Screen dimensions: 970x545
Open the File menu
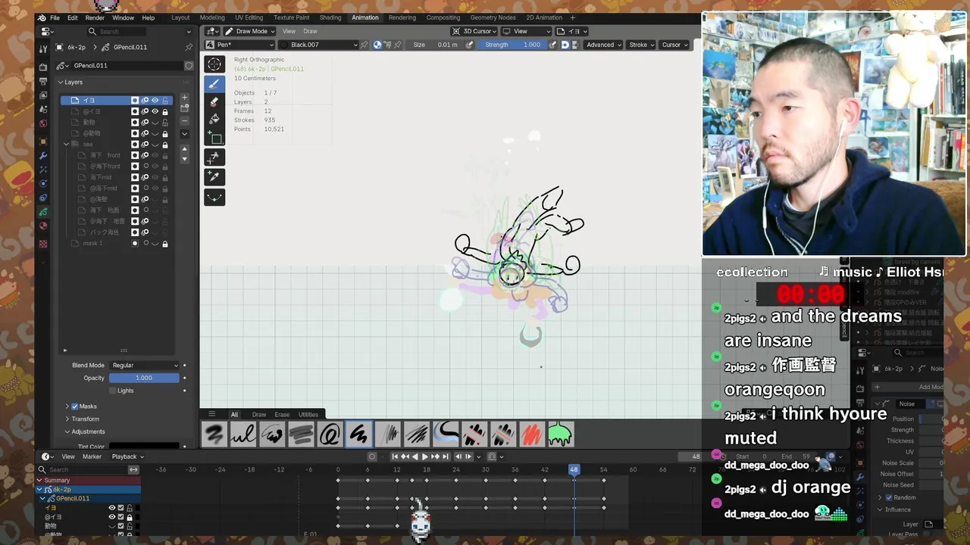coord(55,17)
